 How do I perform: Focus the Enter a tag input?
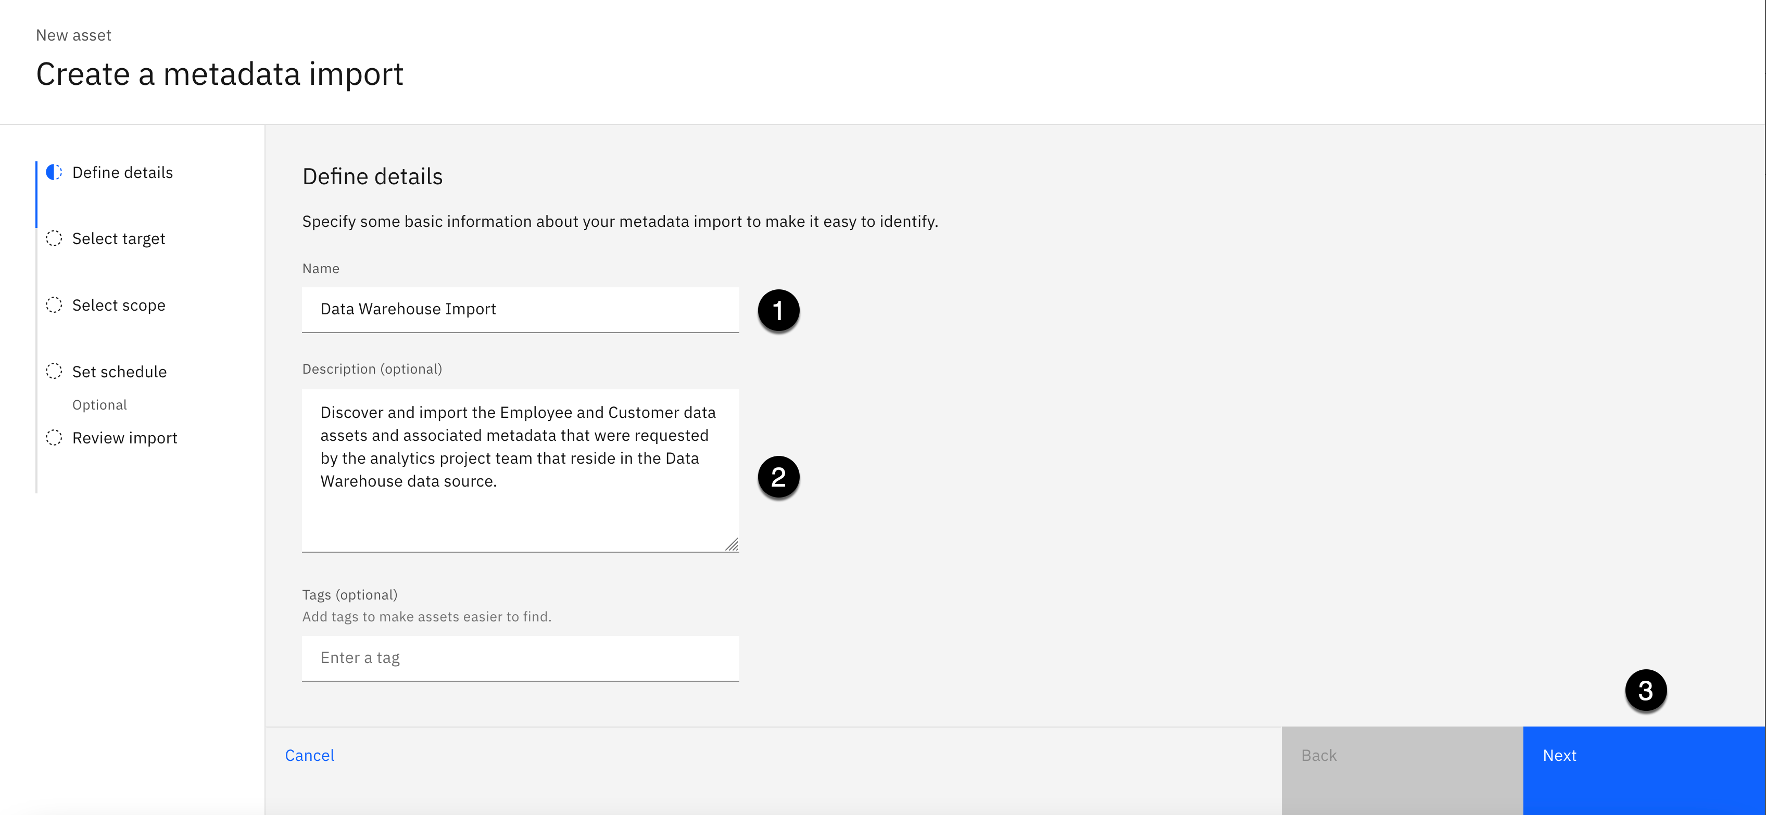point(520,658)
